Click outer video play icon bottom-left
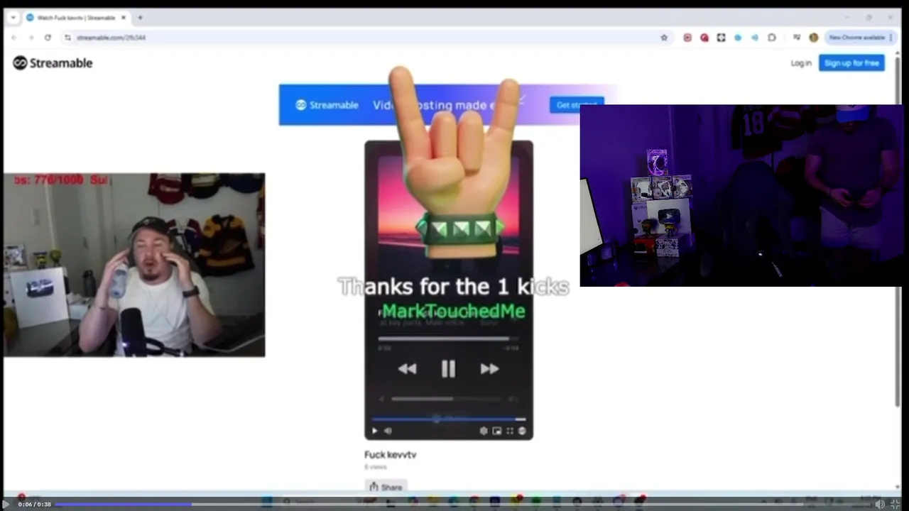 coord(6,504)
